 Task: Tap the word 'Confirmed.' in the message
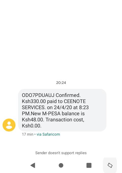[68, 95]
